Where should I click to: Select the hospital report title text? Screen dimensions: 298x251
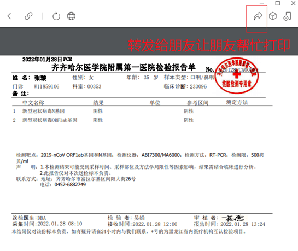pos(124,67)
